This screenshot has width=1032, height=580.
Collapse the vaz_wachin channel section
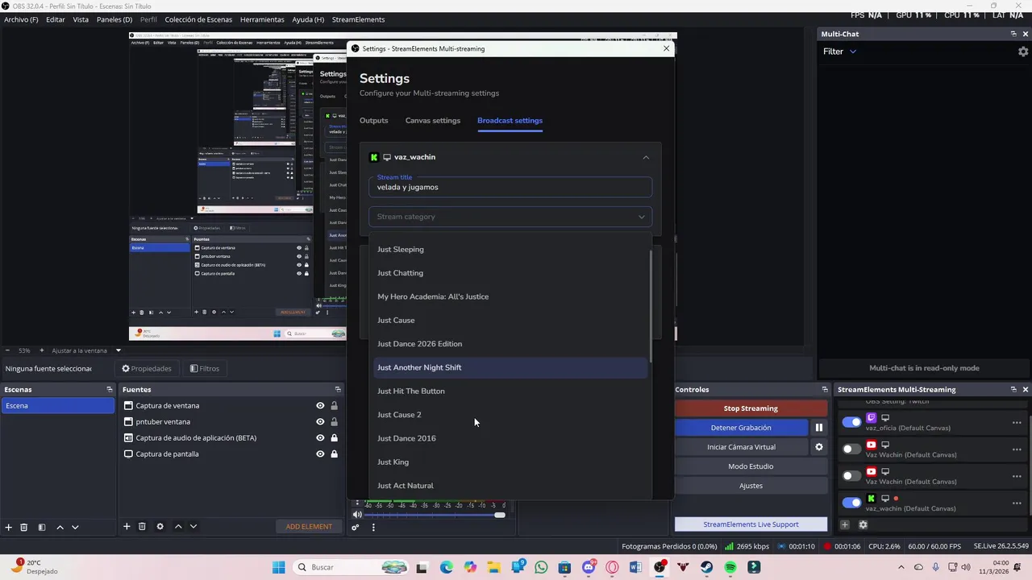click(646, 157)
